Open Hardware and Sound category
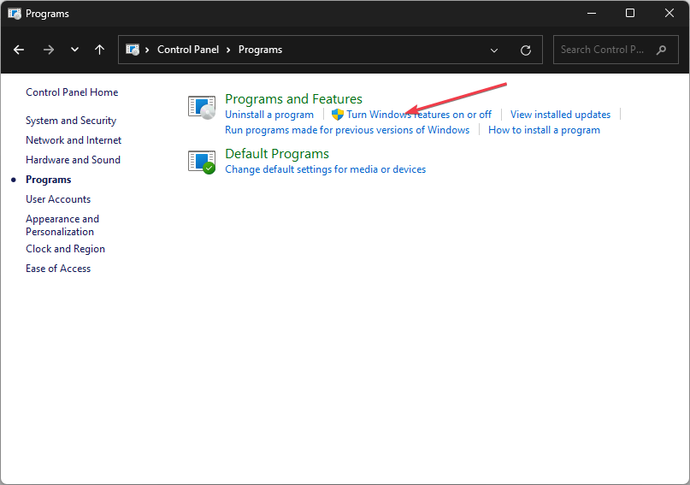Screen dimensions: 690x485 (x=73, y=160)
